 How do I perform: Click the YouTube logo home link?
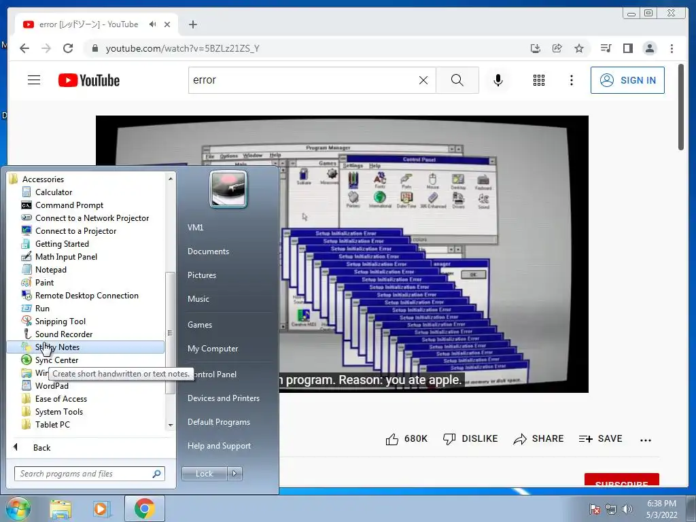click(89, 80)
